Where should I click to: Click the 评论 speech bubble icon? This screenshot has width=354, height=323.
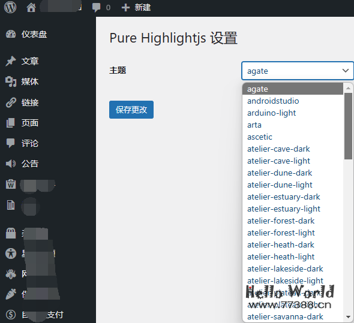(11, 143)
